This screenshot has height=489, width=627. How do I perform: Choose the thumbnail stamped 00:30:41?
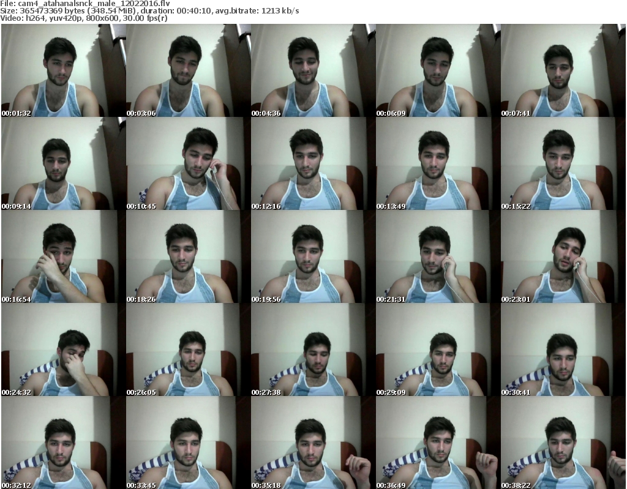point(563,350)
